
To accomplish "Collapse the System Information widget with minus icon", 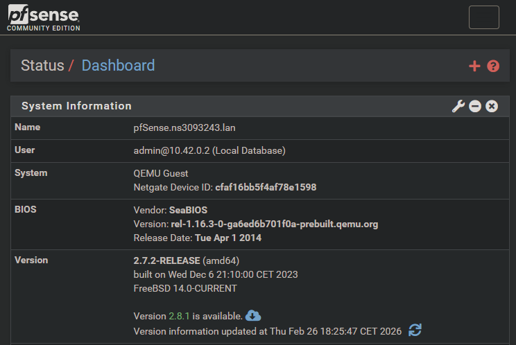I will [475, 106].
